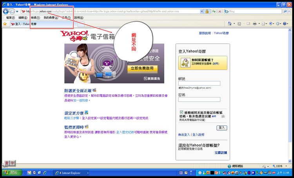Open the 我的最愛(A) menu

(51, 18)
